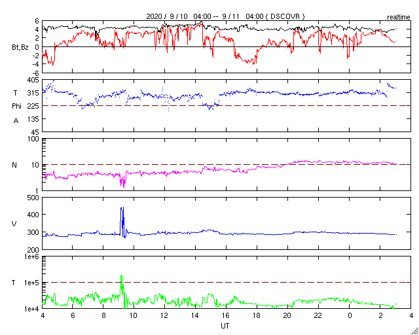The width and height of the screenshot is (419, 335).
Task: Click the '200' tick on the velocity axis
Action: (34, 250)
